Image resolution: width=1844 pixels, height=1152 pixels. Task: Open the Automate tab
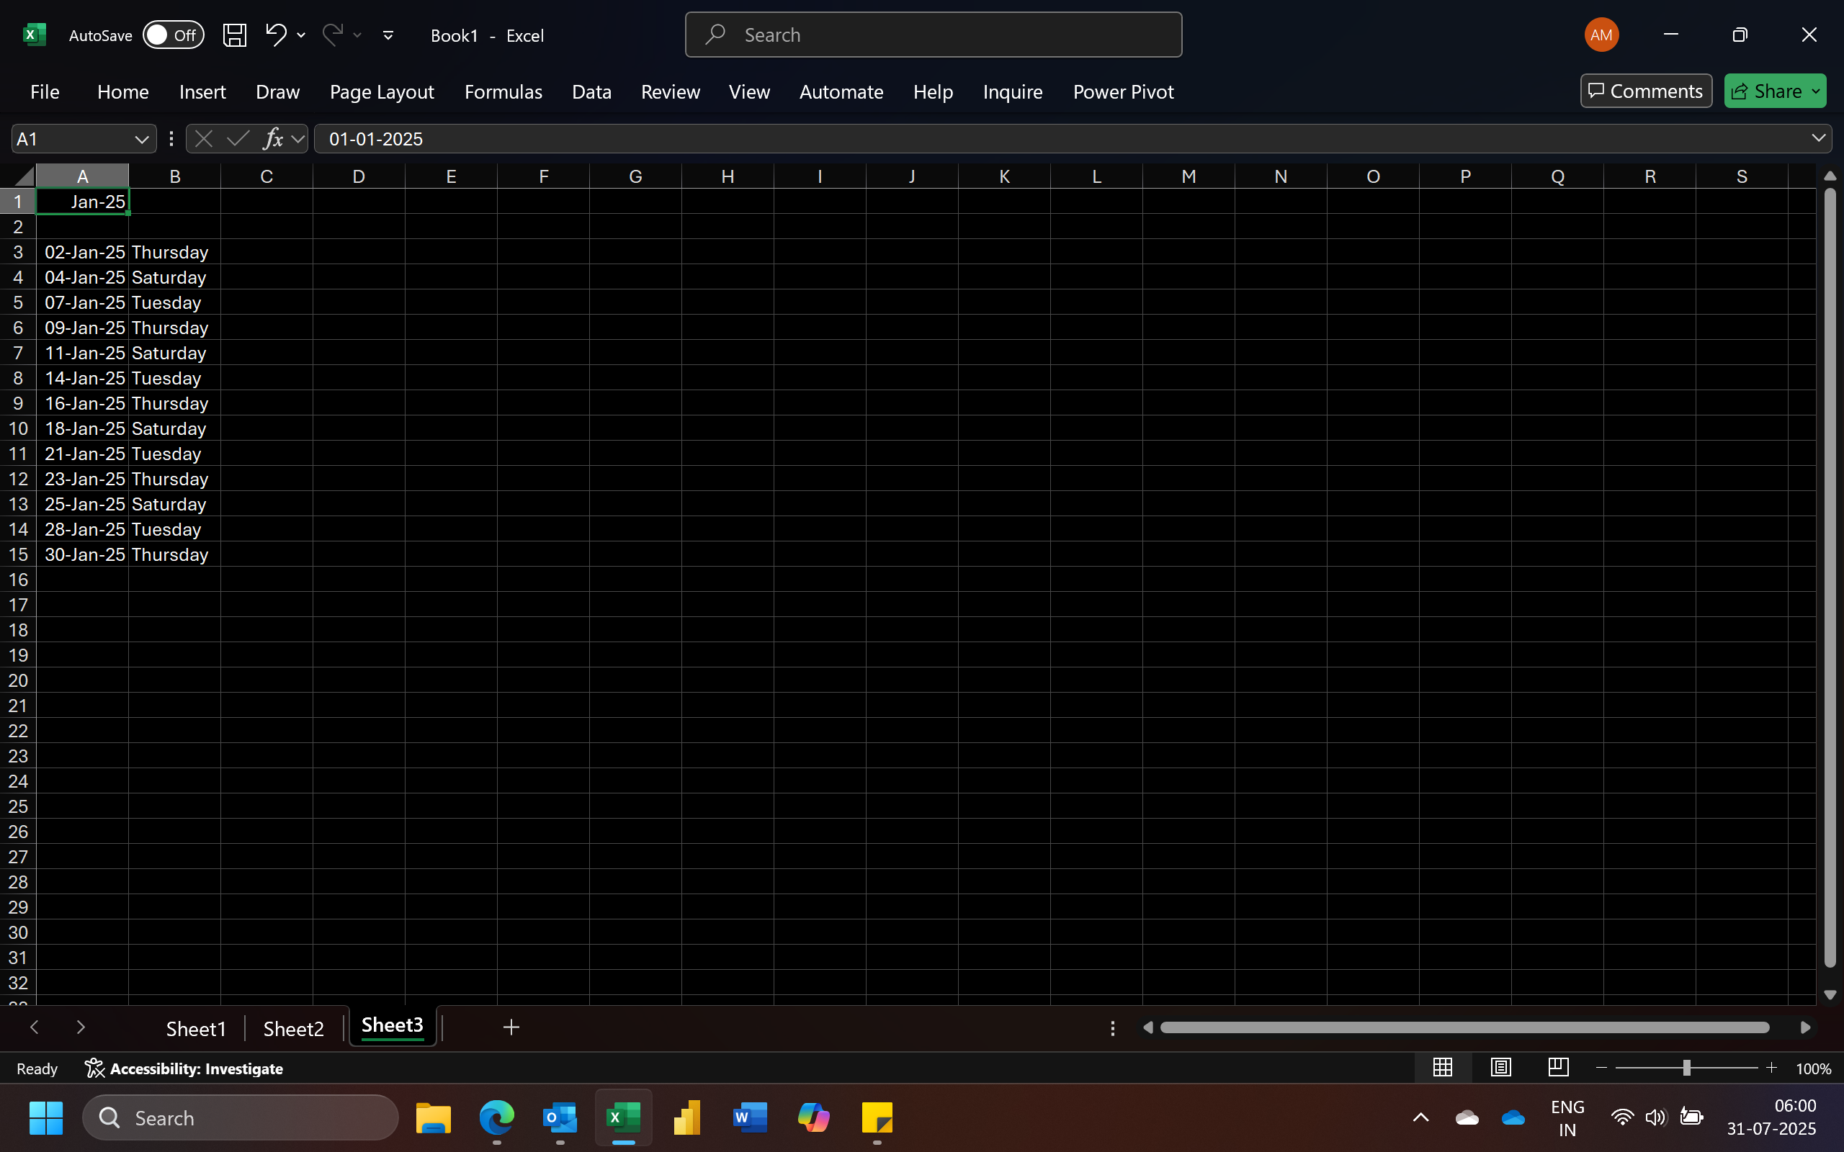point(841,92)
